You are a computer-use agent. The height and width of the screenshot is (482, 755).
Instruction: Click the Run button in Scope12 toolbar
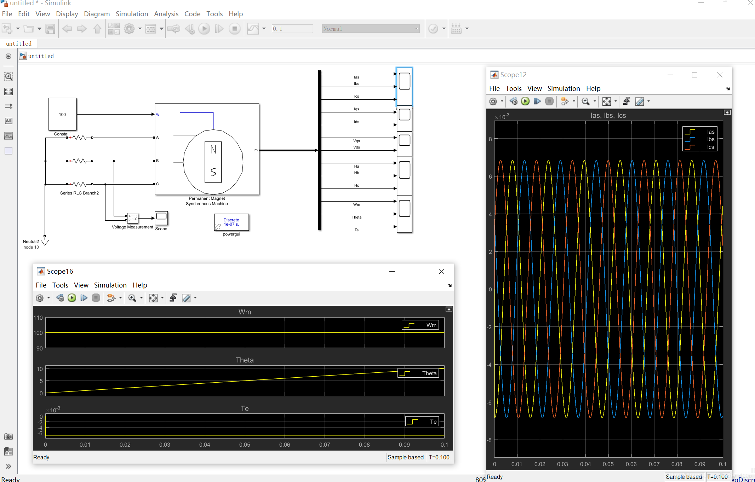point(526,101)
